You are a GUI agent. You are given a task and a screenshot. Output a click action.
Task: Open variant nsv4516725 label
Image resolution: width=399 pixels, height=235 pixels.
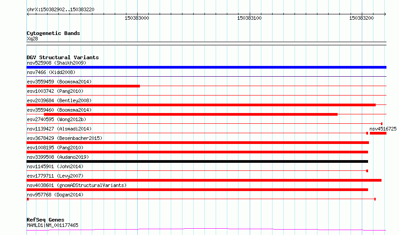tap(383, 129)
